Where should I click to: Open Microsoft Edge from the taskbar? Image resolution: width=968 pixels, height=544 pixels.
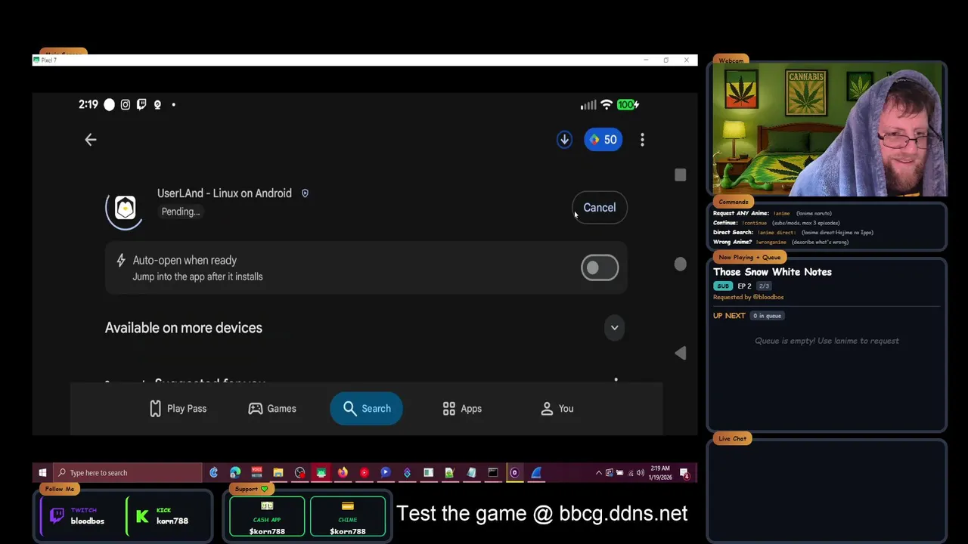point(235,473)
